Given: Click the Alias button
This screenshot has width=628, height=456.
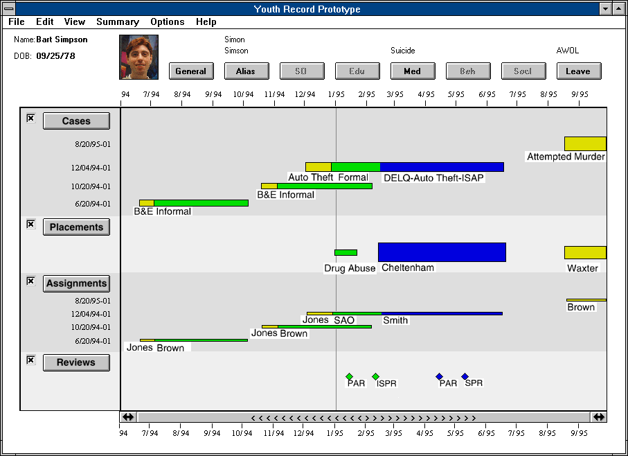Looking at the screenshot, I should coord(246,71).
